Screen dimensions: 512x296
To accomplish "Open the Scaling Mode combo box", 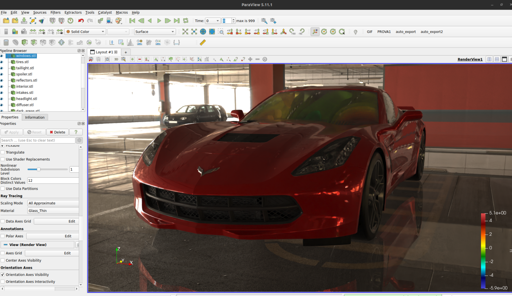I will click(53, 203).
